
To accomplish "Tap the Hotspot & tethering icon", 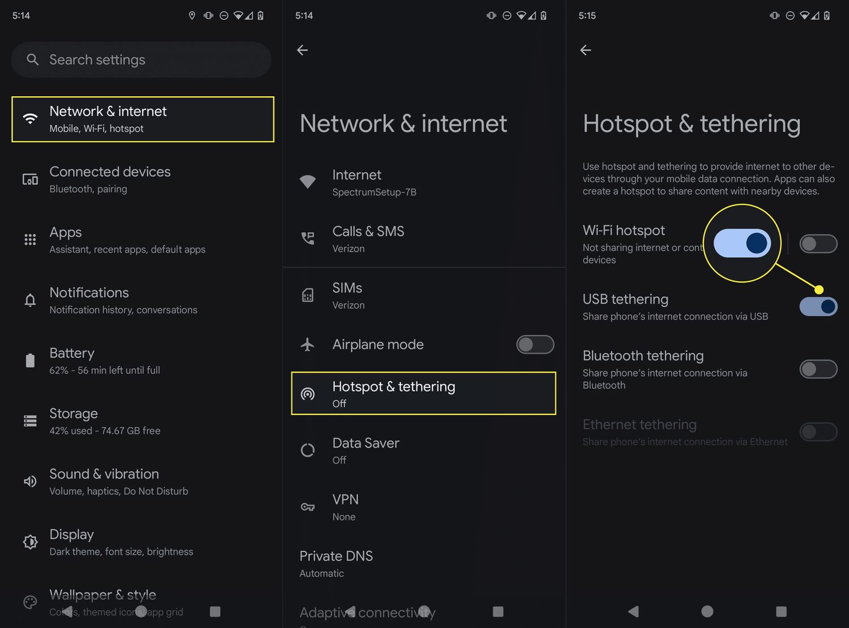I will (x=307, y=394).
